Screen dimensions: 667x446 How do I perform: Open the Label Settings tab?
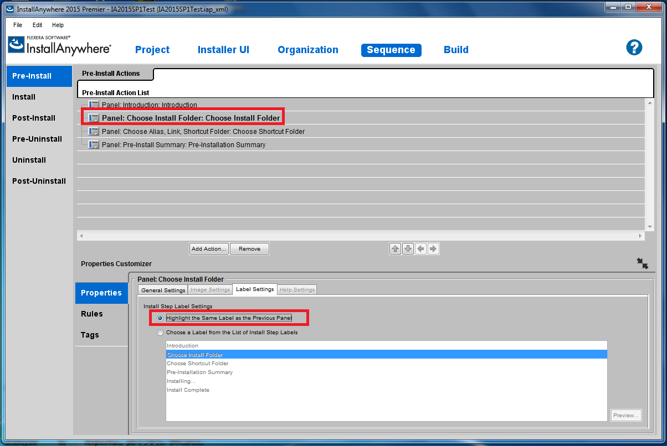(x=255, y=289)
